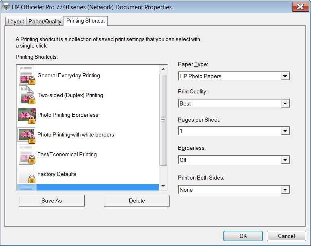Close the Document Properties window

pyautogui.click(x=300, y=7)
